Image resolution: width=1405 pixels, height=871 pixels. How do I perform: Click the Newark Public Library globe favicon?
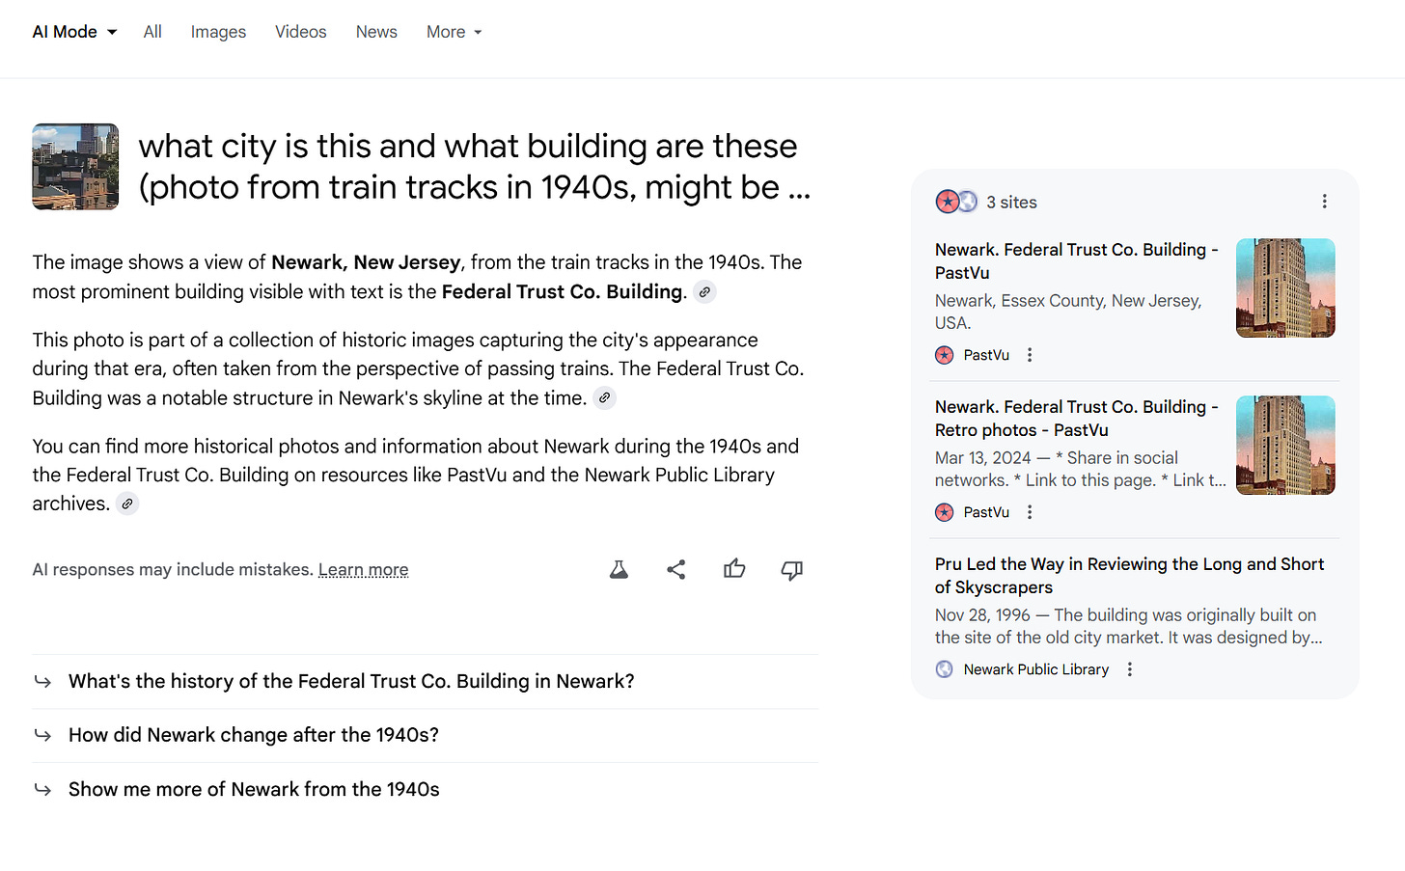point(945,669)
